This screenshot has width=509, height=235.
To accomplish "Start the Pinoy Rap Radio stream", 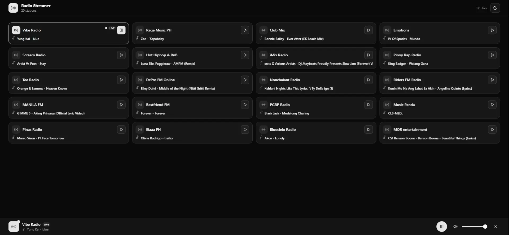I will point(492,55).
